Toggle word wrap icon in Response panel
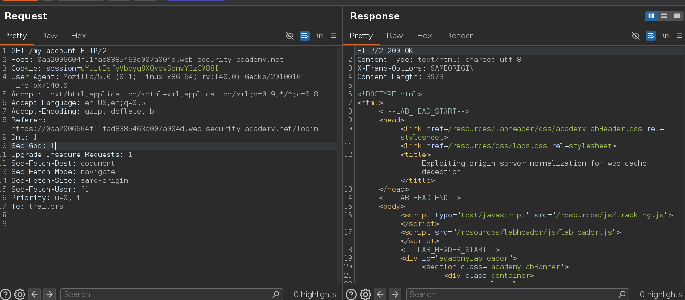 [x=650, y=36]
